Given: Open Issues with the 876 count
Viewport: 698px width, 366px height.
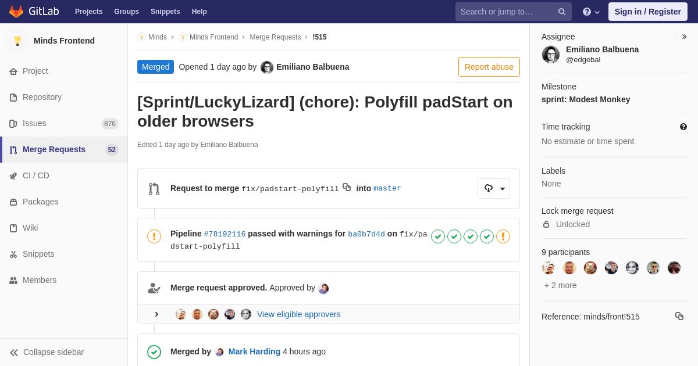Looking at the screenshot, I should [x=64, y=123].
